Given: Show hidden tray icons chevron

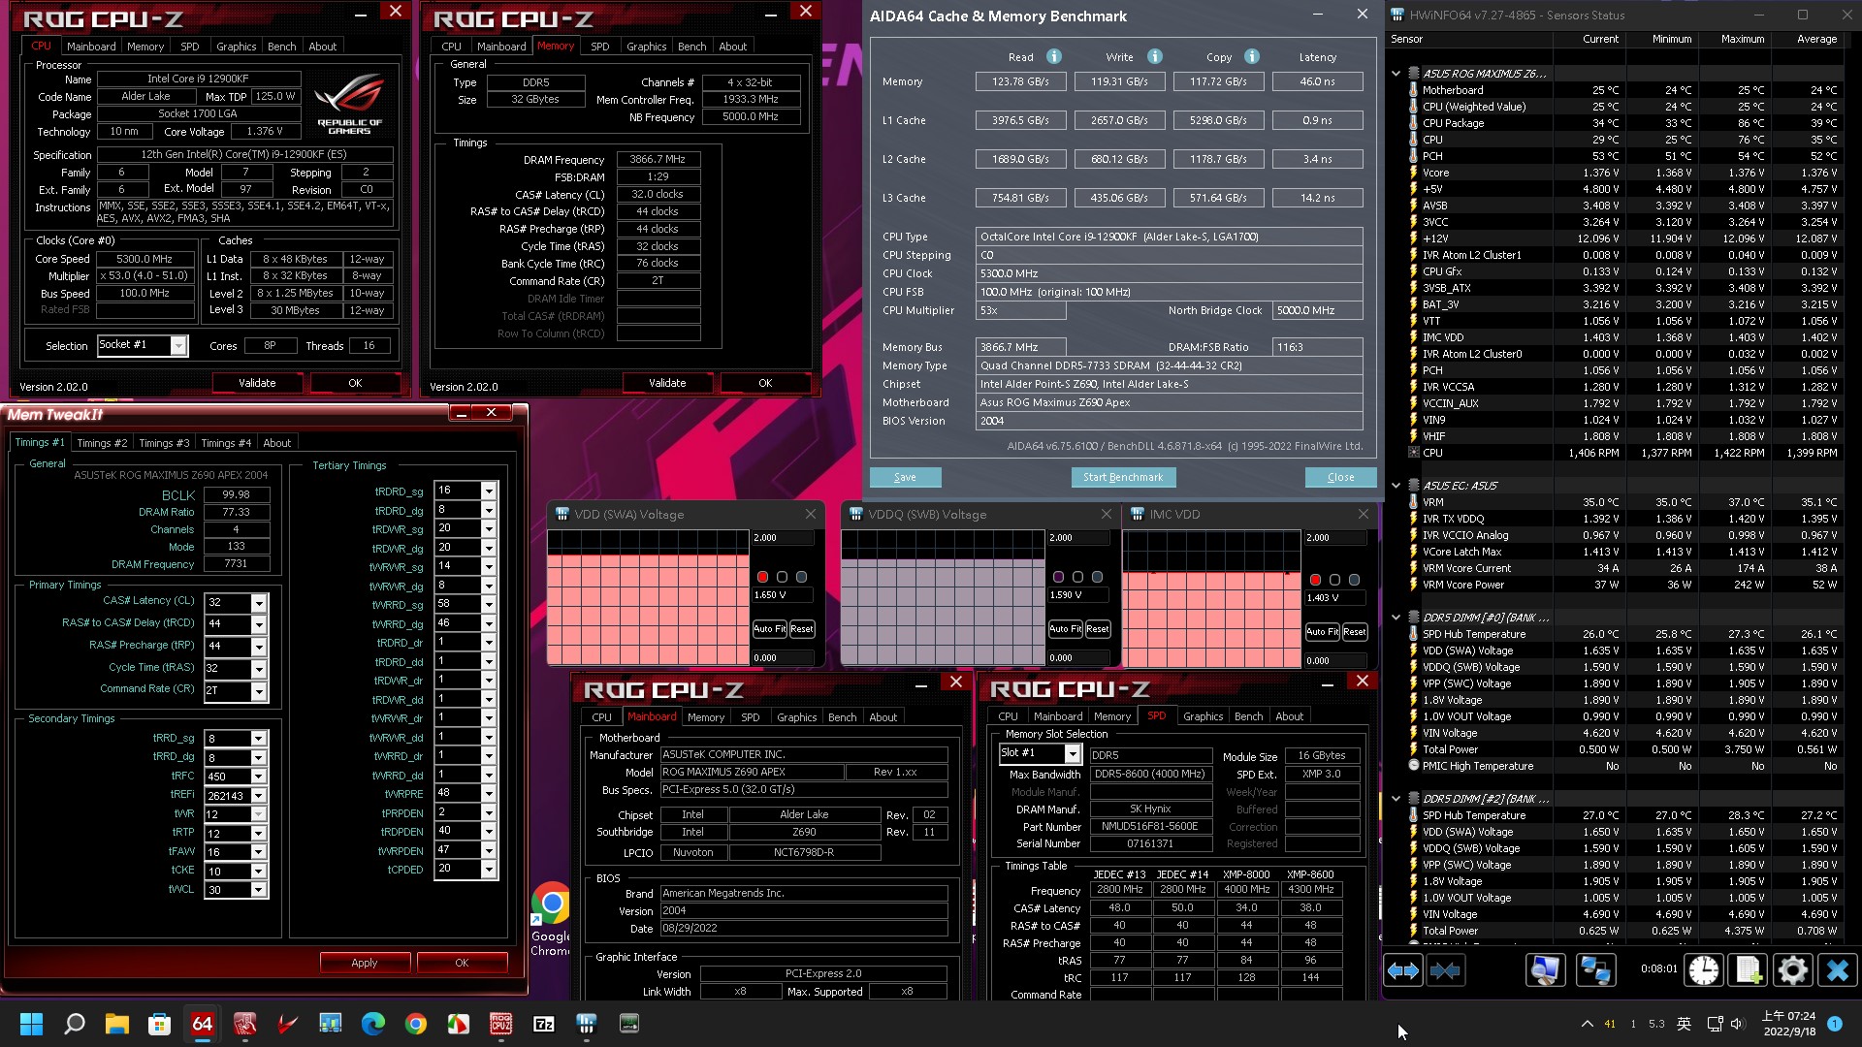Looking at the screenshot, I should [1587, 1024].
